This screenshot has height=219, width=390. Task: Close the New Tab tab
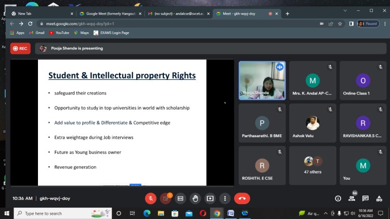[x=72, y=13]
